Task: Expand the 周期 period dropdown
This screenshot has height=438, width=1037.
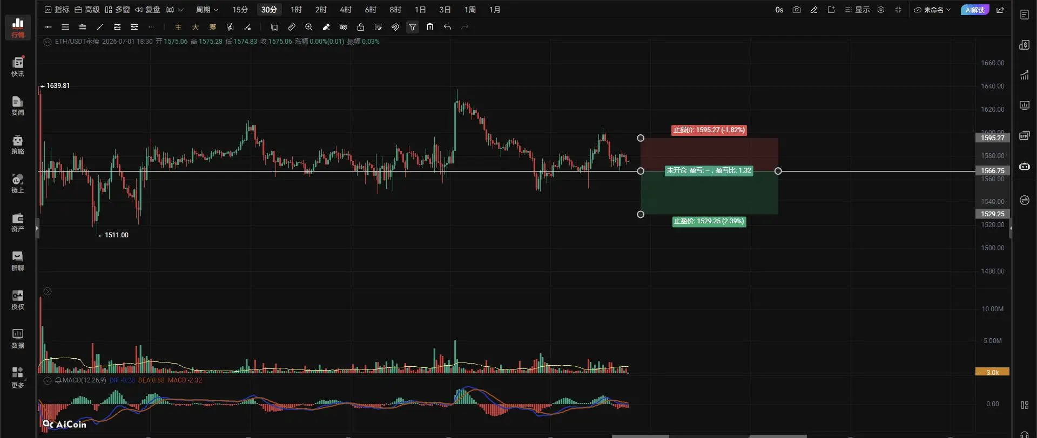Action: 207,10
